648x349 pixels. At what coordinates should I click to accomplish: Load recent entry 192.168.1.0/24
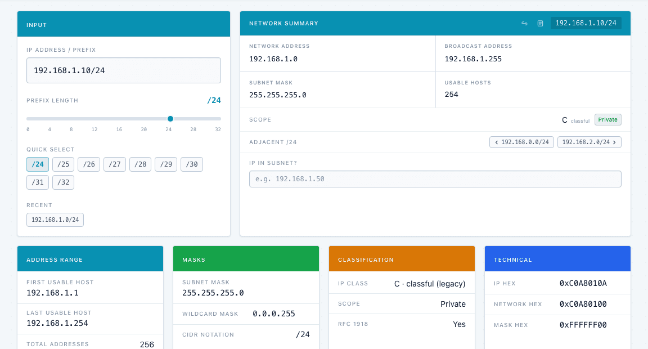[55, 220]
